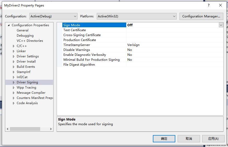Expand the Linker node arrow
The height and width of the screenshot is (147, 228).
pyautogui.click(x=14, y=51)
